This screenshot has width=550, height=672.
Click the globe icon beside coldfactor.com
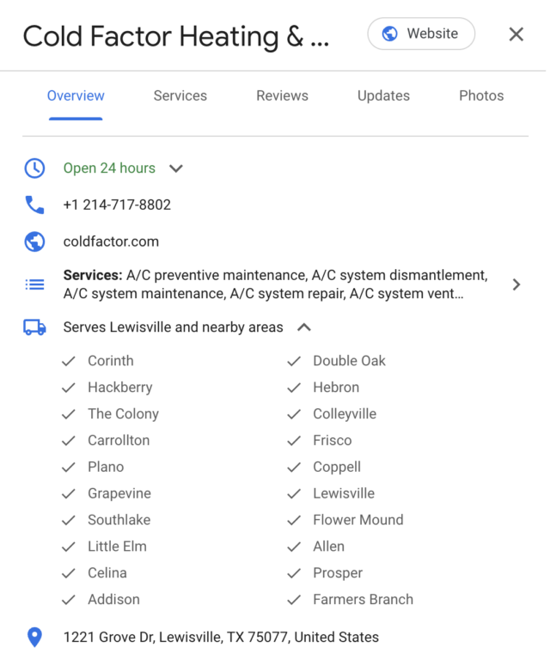(x=34, y=242)
